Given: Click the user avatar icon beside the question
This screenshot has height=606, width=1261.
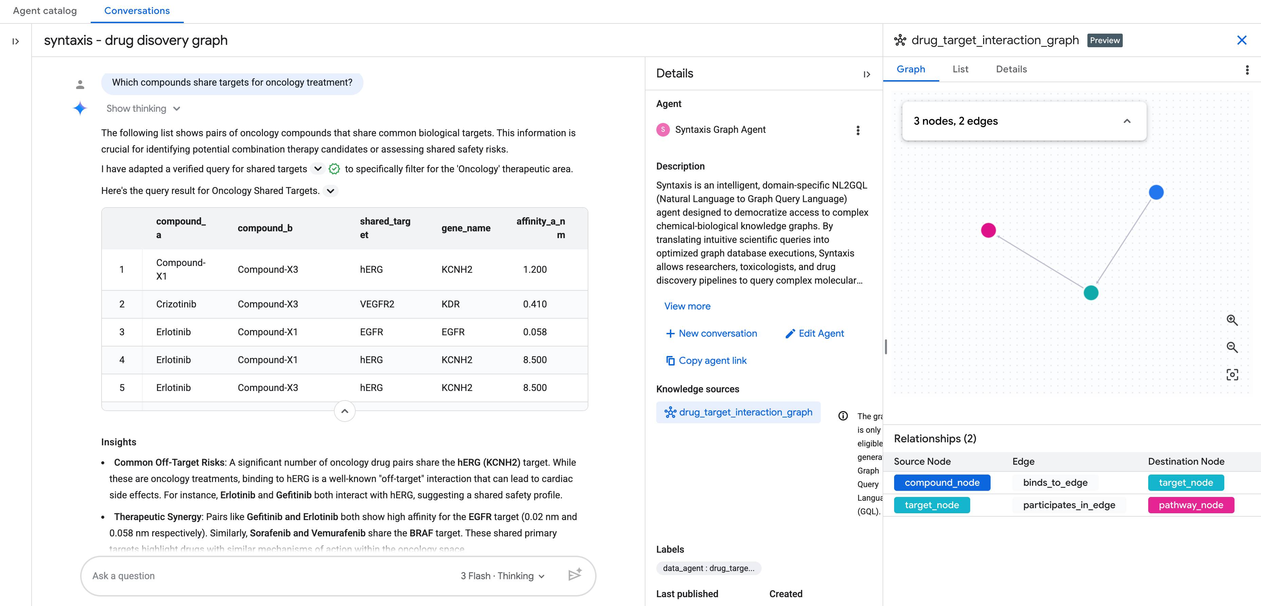Looking at the screenshot, I should tap(80, 85).
